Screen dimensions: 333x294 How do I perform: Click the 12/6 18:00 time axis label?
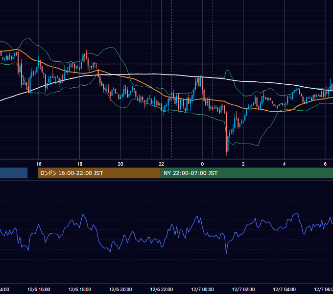(80, 289)
